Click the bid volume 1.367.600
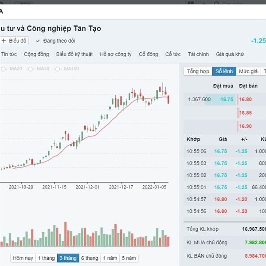This screenshot has width=266, height=266. [199, 99]
